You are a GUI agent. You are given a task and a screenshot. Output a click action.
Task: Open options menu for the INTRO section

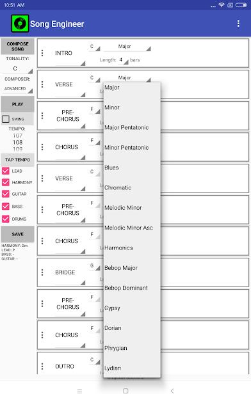pyautogui.click(x=42, y=53)
